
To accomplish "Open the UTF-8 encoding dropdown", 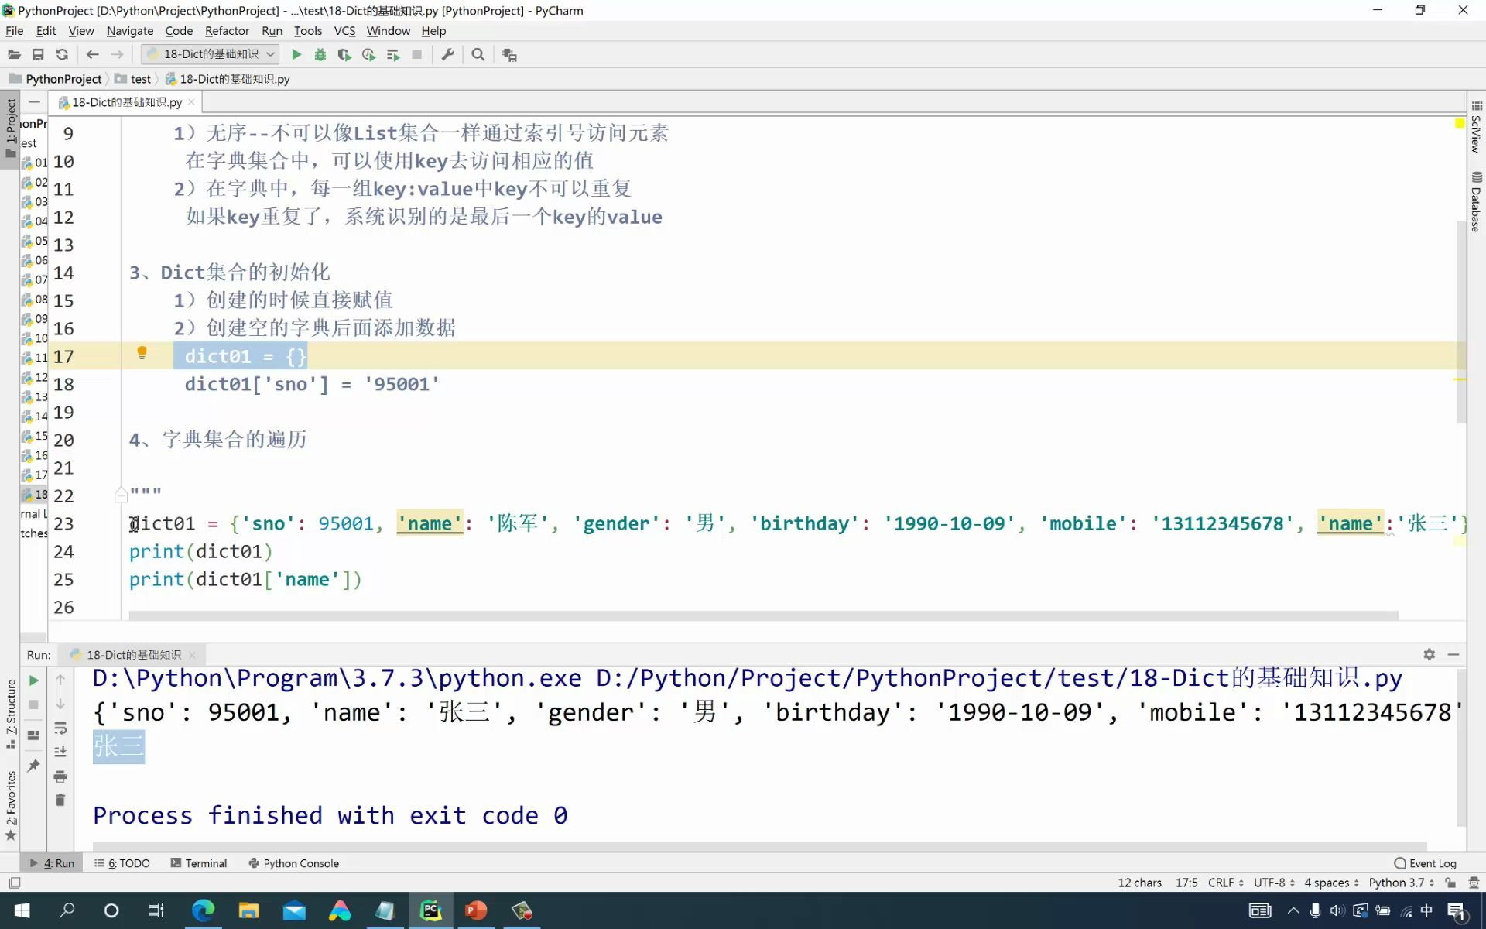I will [x=1272, y=883].
